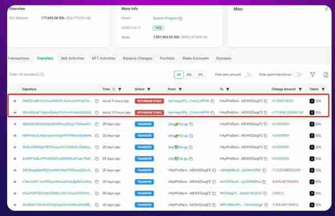Open the first highlighted transaction signature link

coord(57,101)
